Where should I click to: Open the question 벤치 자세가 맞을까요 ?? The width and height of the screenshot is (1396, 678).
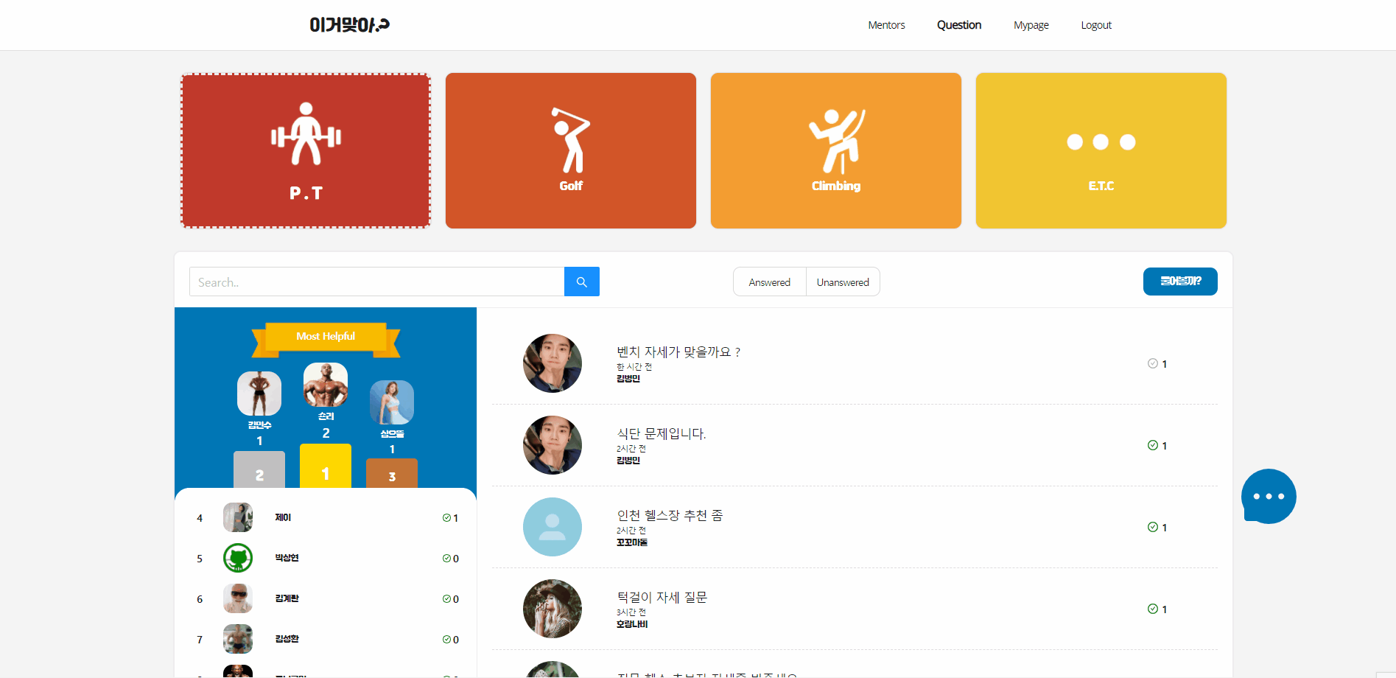pos(678,352)
